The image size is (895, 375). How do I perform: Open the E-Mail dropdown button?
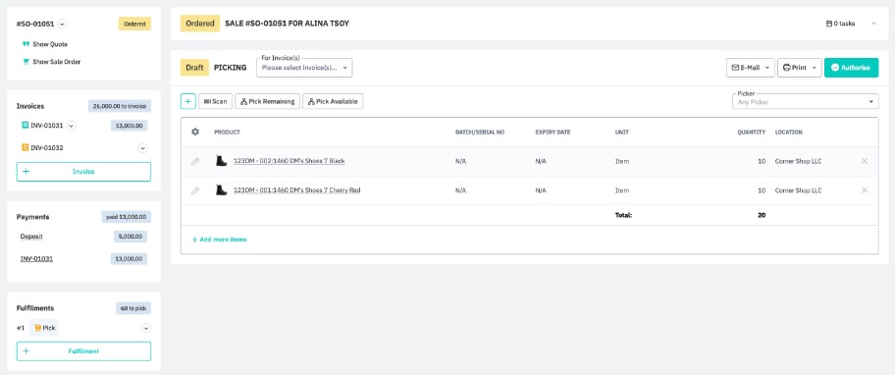coord(750,68)
